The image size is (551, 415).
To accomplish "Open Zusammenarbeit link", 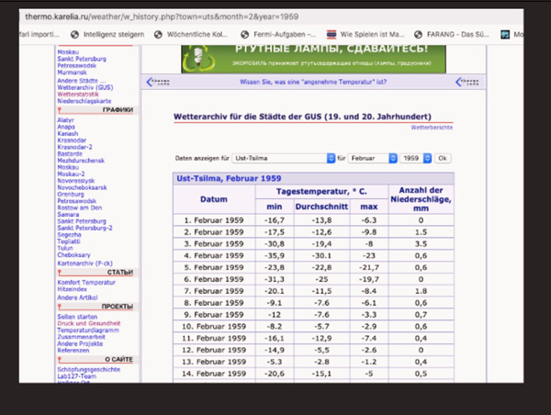I will click(81, 337).
